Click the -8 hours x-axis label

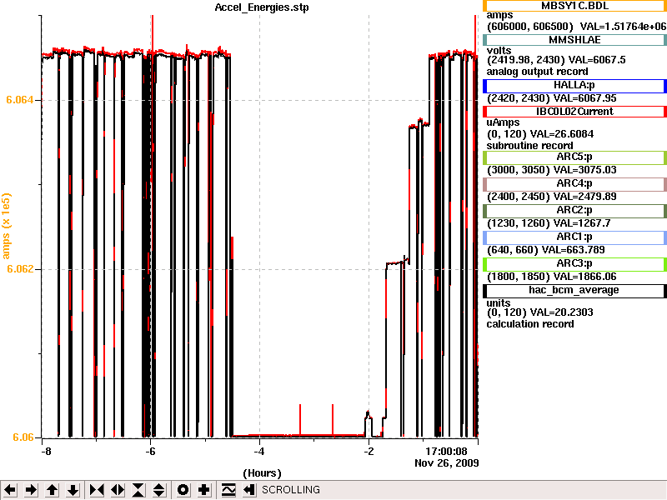pos(46,451)
